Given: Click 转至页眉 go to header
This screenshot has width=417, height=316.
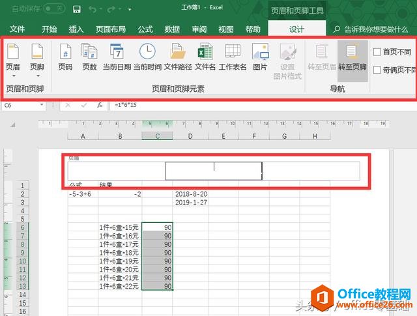Looking at the screenshot, I should click(322, 57).
